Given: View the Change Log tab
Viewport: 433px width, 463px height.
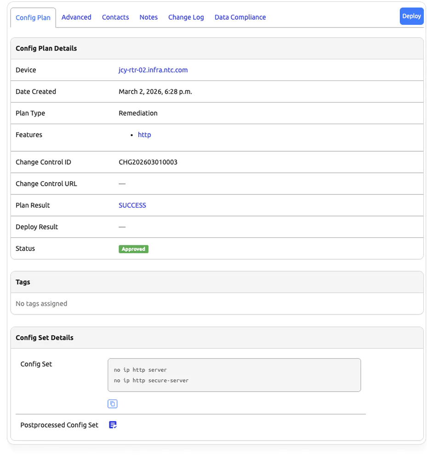Looking at the screenshot, I should 186,17.
